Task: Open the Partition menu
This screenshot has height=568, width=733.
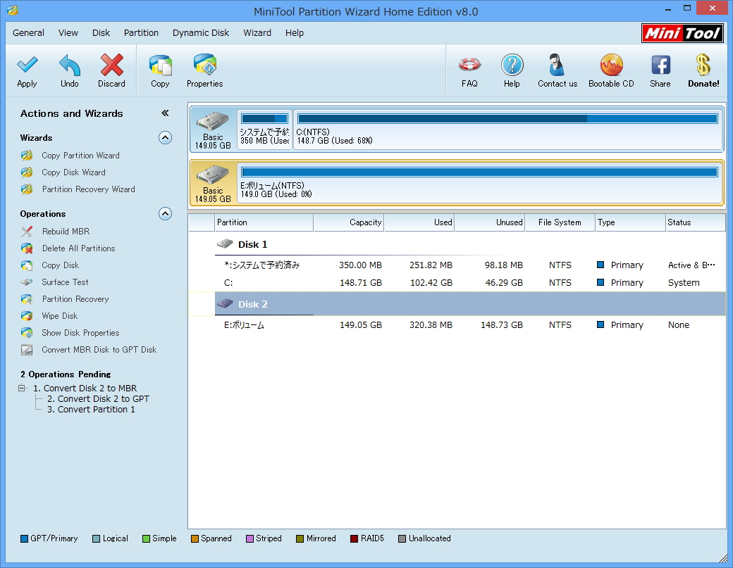Action: point(141,32)
